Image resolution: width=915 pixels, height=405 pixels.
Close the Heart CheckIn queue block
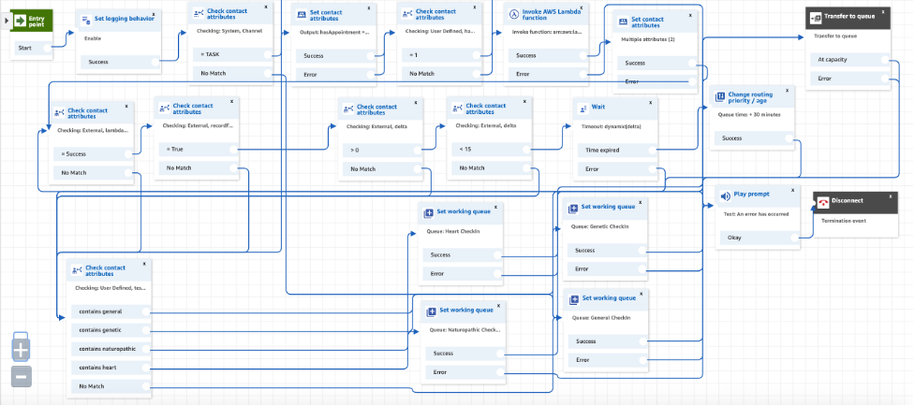[x=496, y=207]
